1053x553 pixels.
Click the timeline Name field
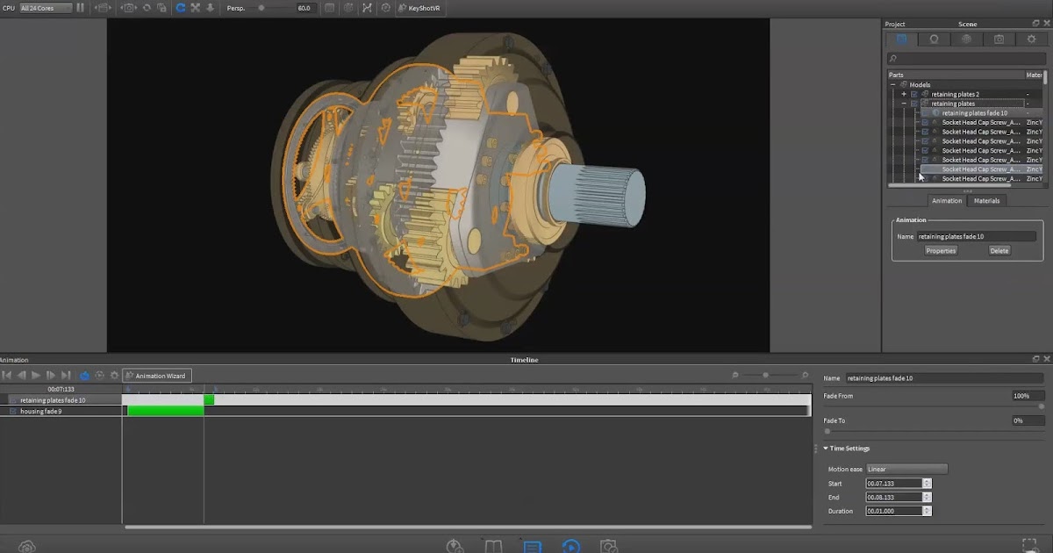click(x=945, y=378)
